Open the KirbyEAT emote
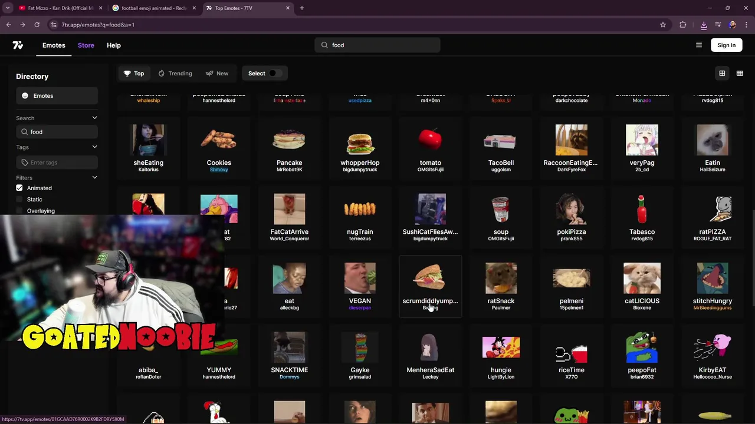This screenshot has height=424, width=755. (713, 356)
